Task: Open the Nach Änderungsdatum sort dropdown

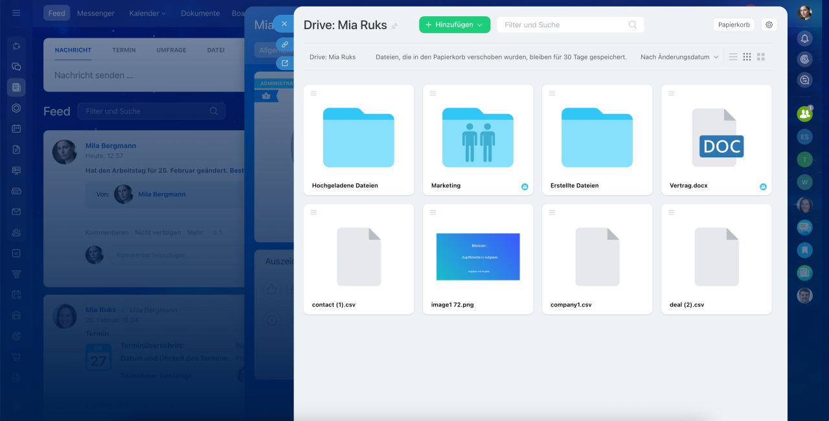Action: click(679, 57)
